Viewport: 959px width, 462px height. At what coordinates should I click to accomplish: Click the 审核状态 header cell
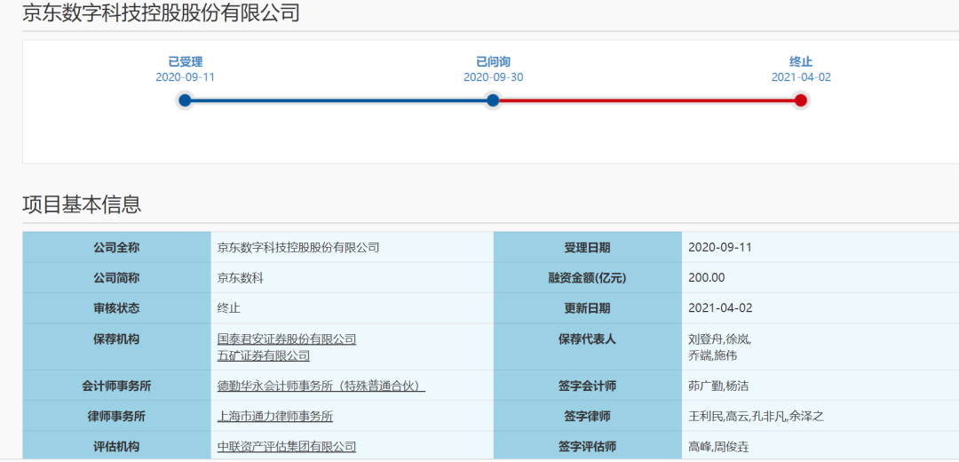(117, 308)
